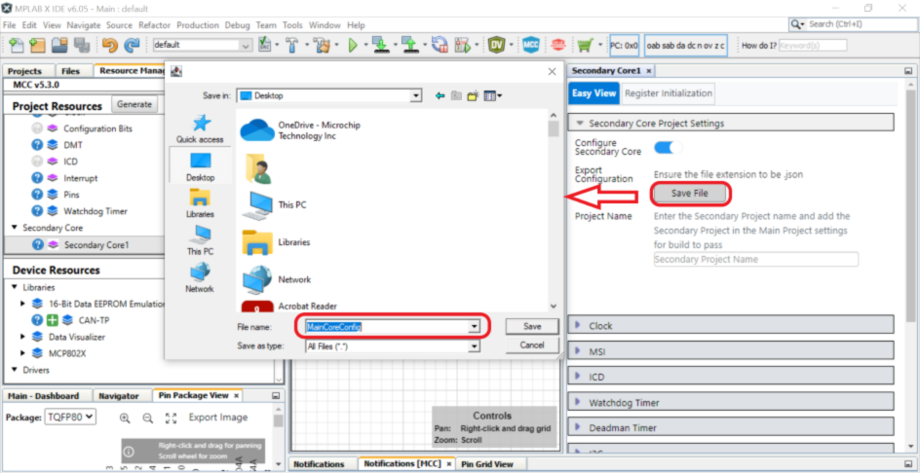This screenshot has height=473, width=920.
Task: Select Network in dialog sidebar
Action: tap(200, 277)
